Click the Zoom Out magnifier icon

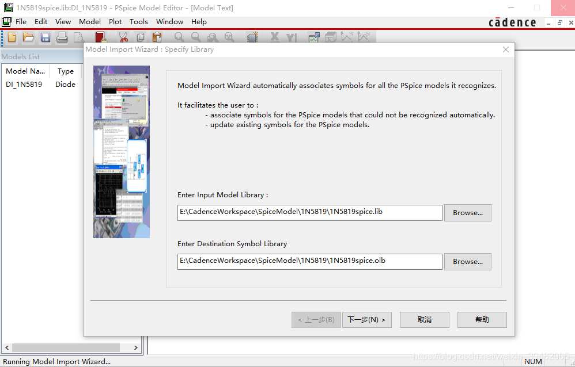tap(196, 37)
